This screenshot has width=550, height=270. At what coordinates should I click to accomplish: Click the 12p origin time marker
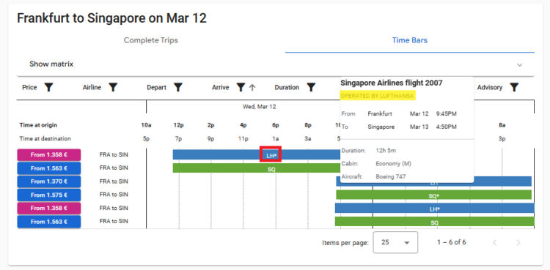(x=178, y=125)
